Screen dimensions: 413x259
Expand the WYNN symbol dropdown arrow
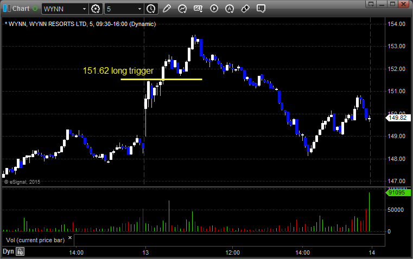click(x=84, y=9)
